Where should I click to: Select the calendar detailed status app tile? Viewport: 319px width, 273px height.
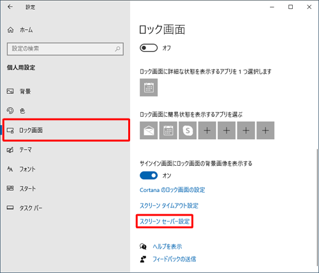coord(149,87)
